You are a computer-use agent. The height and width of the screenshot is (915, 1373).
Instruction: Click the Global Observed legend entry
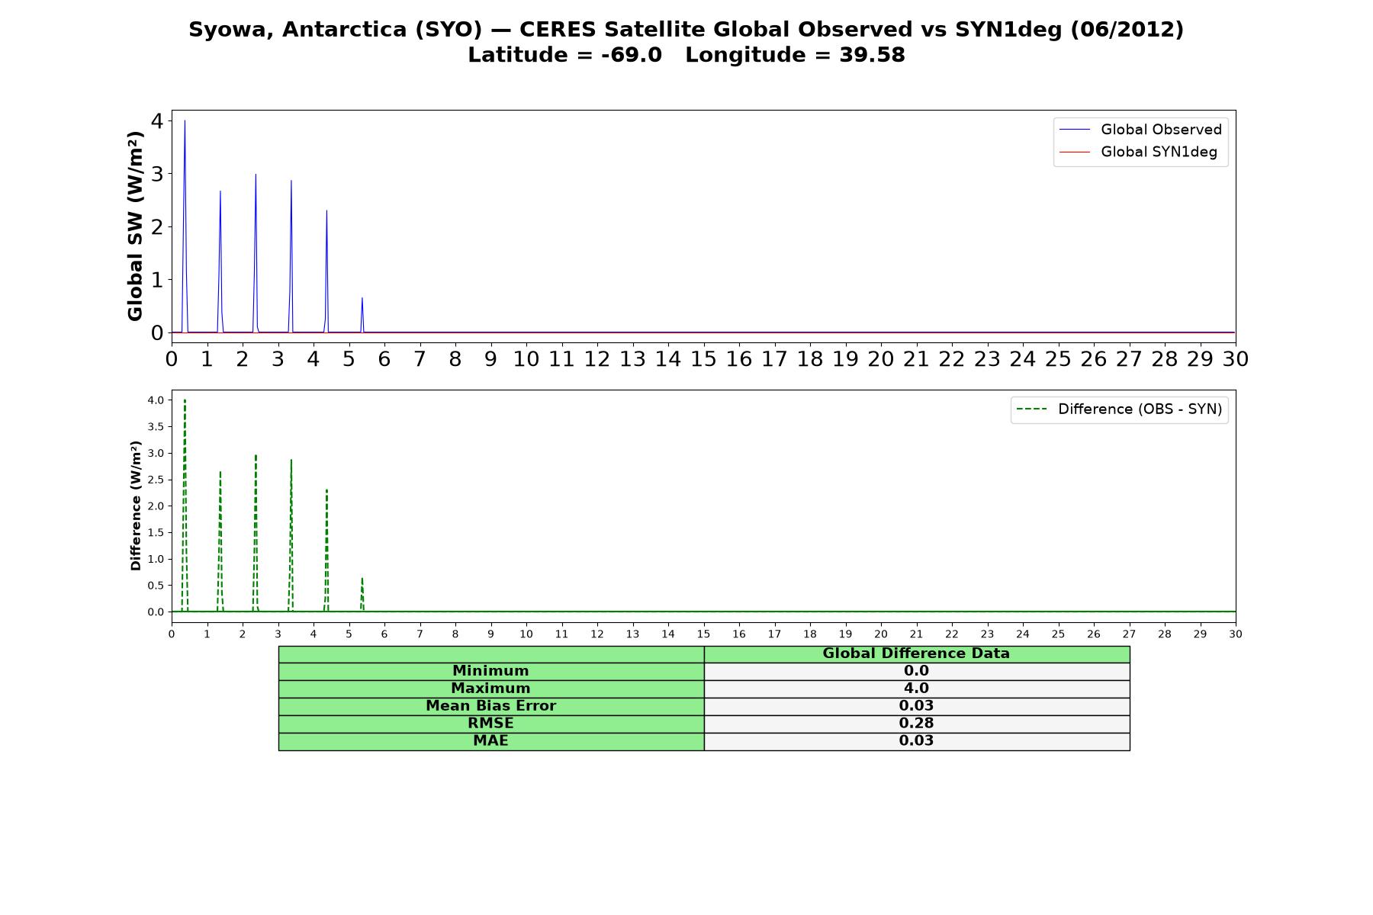1141,130
